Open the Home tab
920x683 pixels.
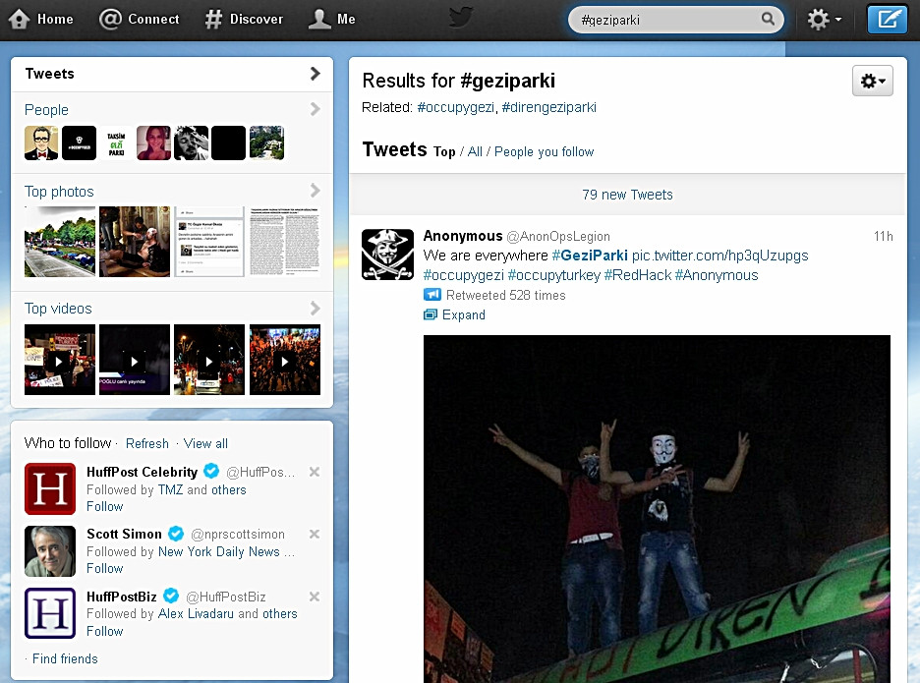pos(40,20)
